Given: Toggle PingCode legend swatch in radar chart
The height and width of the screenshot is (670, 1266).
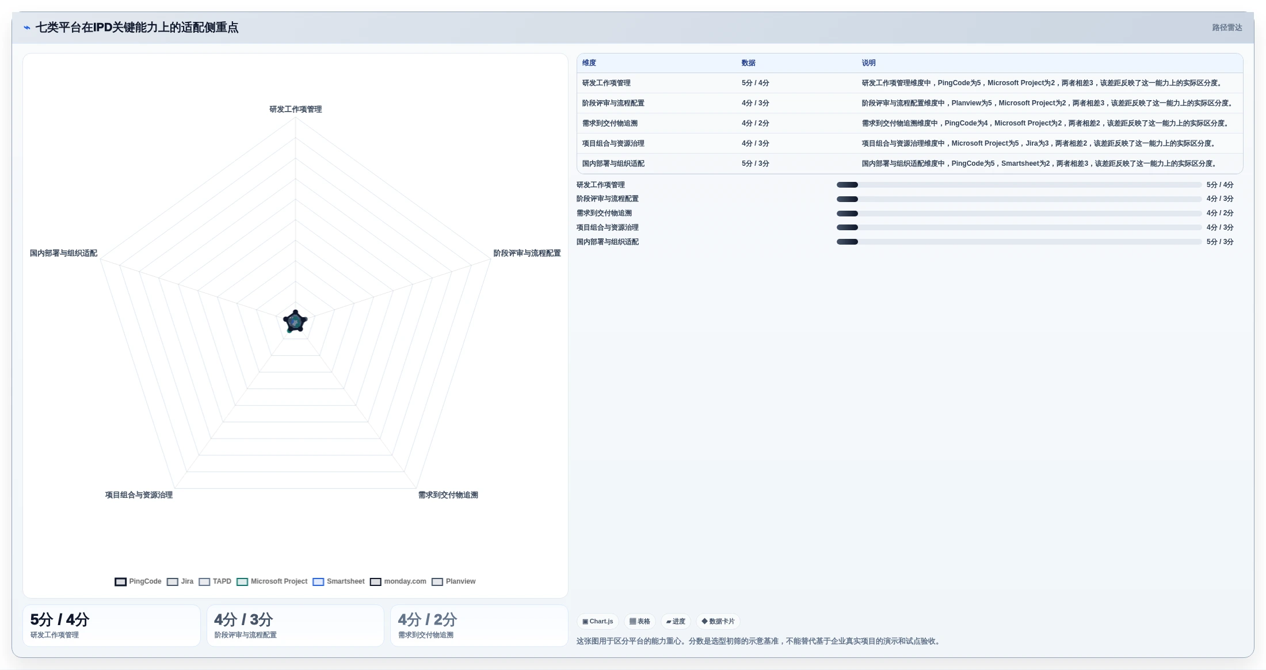Looking at the screenshot, I should (120, 582).
